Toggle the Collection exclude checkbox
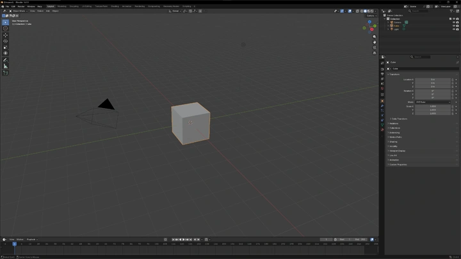 pyautogui.click(x=449, y=19)
